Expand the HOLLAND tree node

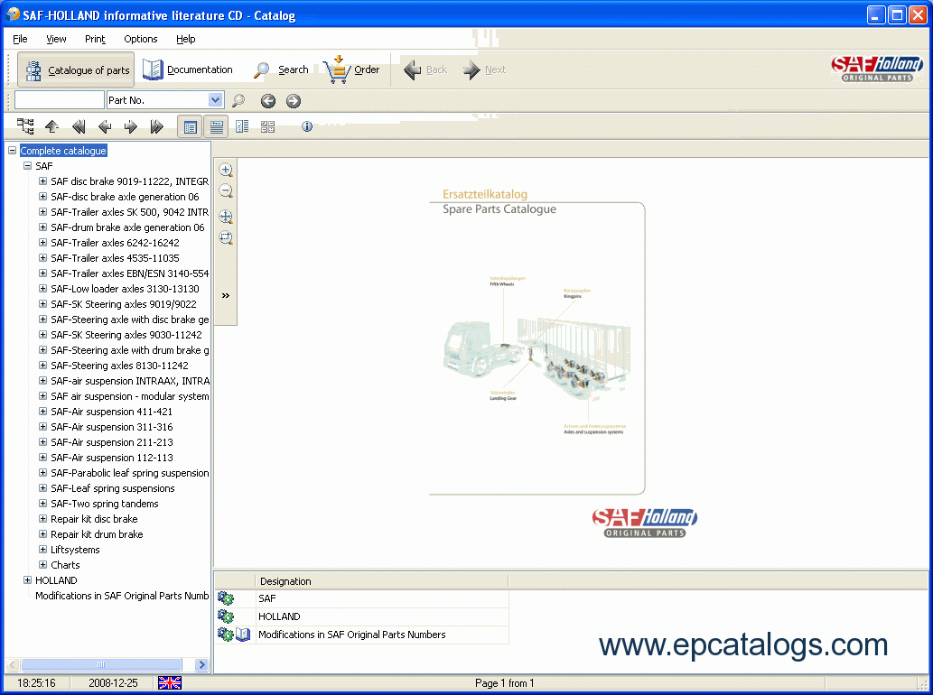(x=27, y=580)
